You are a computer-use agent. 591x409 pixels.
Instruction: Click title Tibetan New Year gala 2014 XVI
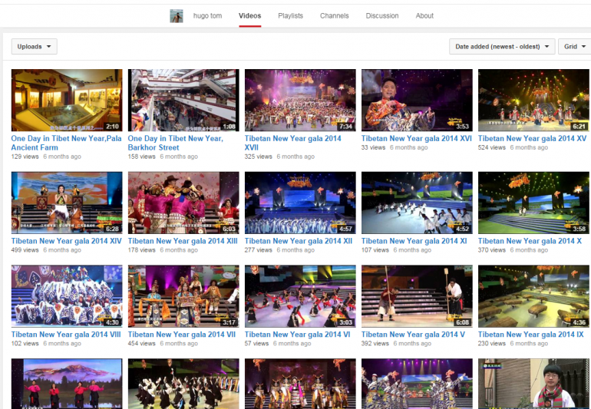pos(417,138)
